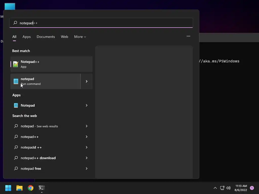Switch to the Web search tab
Screen dimensions: 259x194
pos(64,37)
